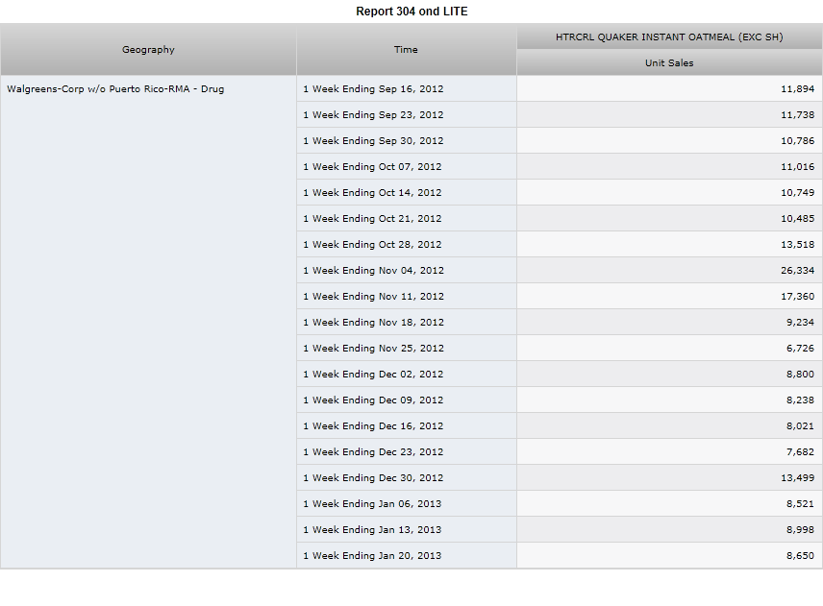823x606 pixels.
Task: Click the unit sales value 8,021
Action: (x=800, y=426)
